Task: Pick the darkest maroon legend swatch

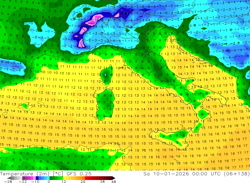Action: tap(111, 178)
